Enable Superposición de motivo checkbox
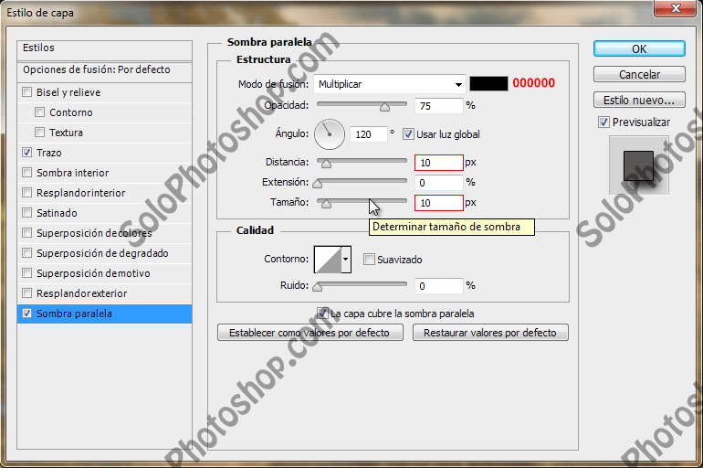Screen dimensions: 703x468 pos(27,273)
